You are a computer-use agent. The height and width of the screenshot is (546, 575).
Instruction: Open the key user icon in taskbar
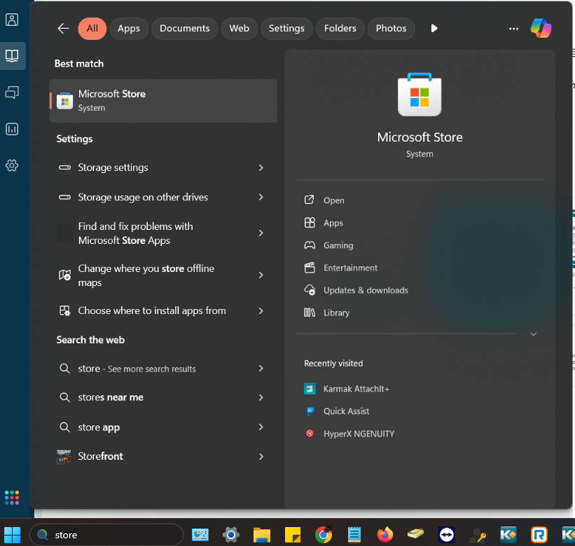point(478,535)
